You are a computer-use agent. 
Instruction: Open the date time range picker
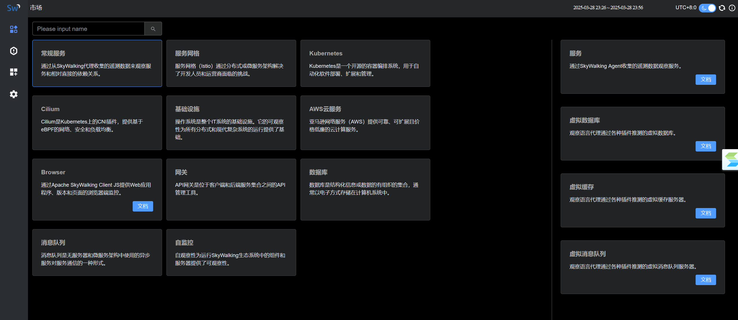click(x=608, y=8)
